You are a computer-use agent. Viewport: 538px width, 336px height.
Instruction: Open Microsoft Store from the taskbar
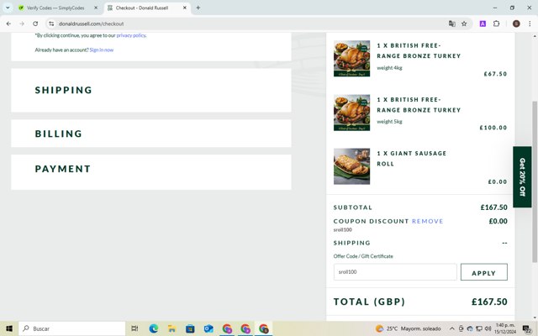click(x=190, y=328)
